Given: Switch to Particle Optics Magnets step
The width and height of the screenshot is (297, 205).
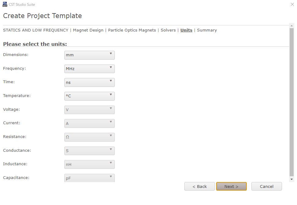Looking at the screenshot, I should tap(132, 30).
